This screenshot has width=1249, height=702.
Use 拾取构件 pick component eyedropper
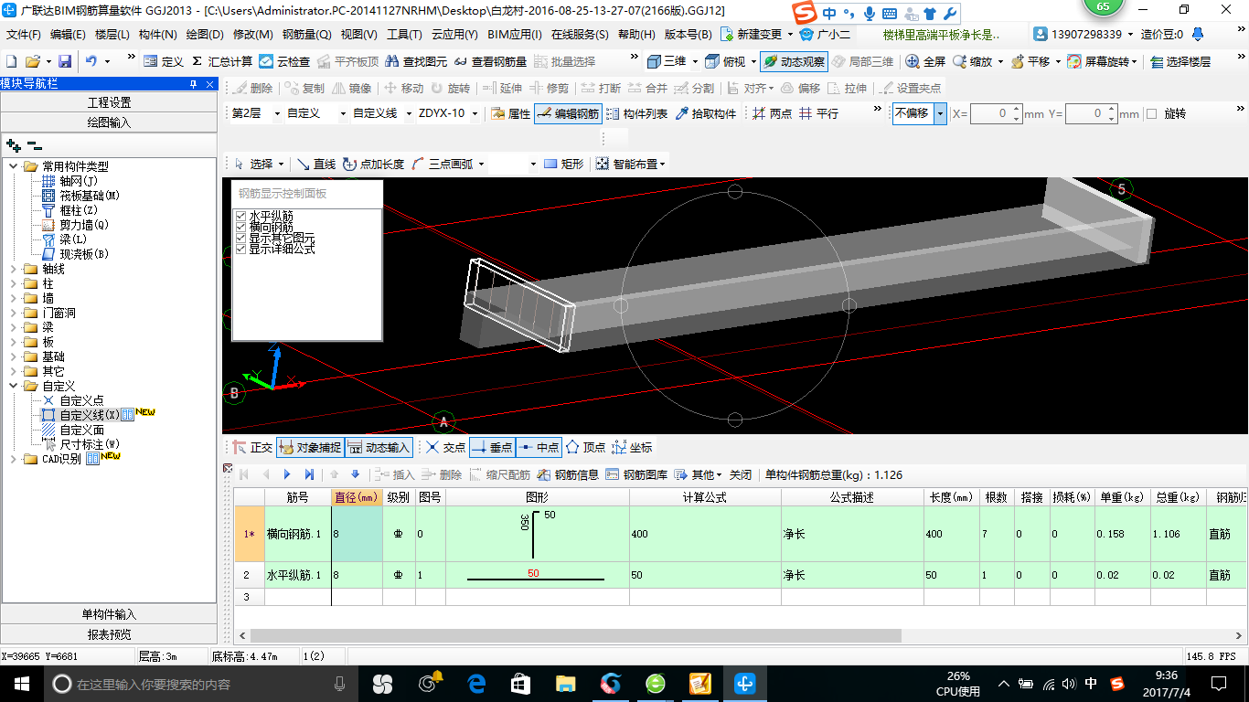click(705, 113)
